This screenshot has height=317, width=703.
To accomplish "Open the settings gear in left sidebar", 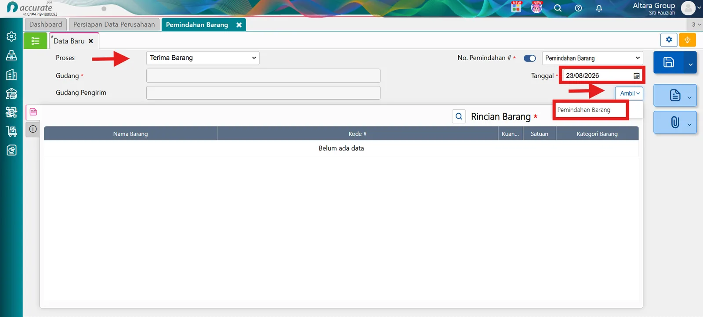I will click(11, 36).
